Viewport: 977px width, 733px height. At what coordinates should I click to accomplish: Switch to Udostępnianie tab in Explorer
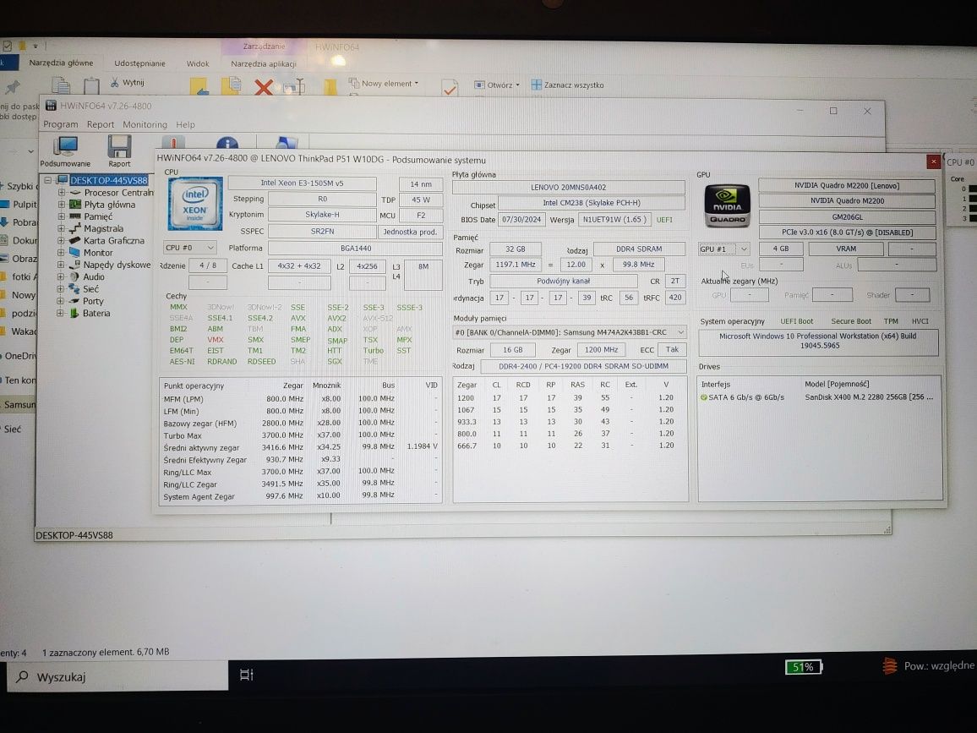point(139,63)
